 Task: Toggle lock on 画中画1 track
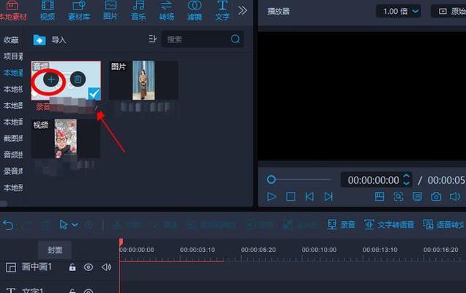[72, 267]
